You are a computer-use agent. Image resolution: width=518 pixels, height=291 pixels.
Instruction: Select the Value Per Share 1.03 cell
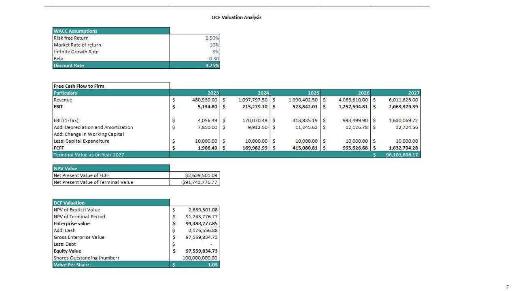click(x=212, y=265)
